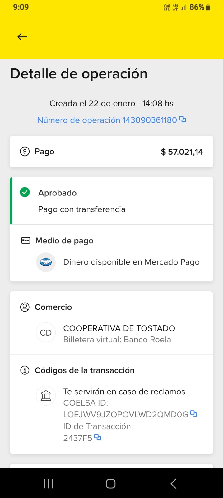Tap the profile icon beside Comercio

25,307
